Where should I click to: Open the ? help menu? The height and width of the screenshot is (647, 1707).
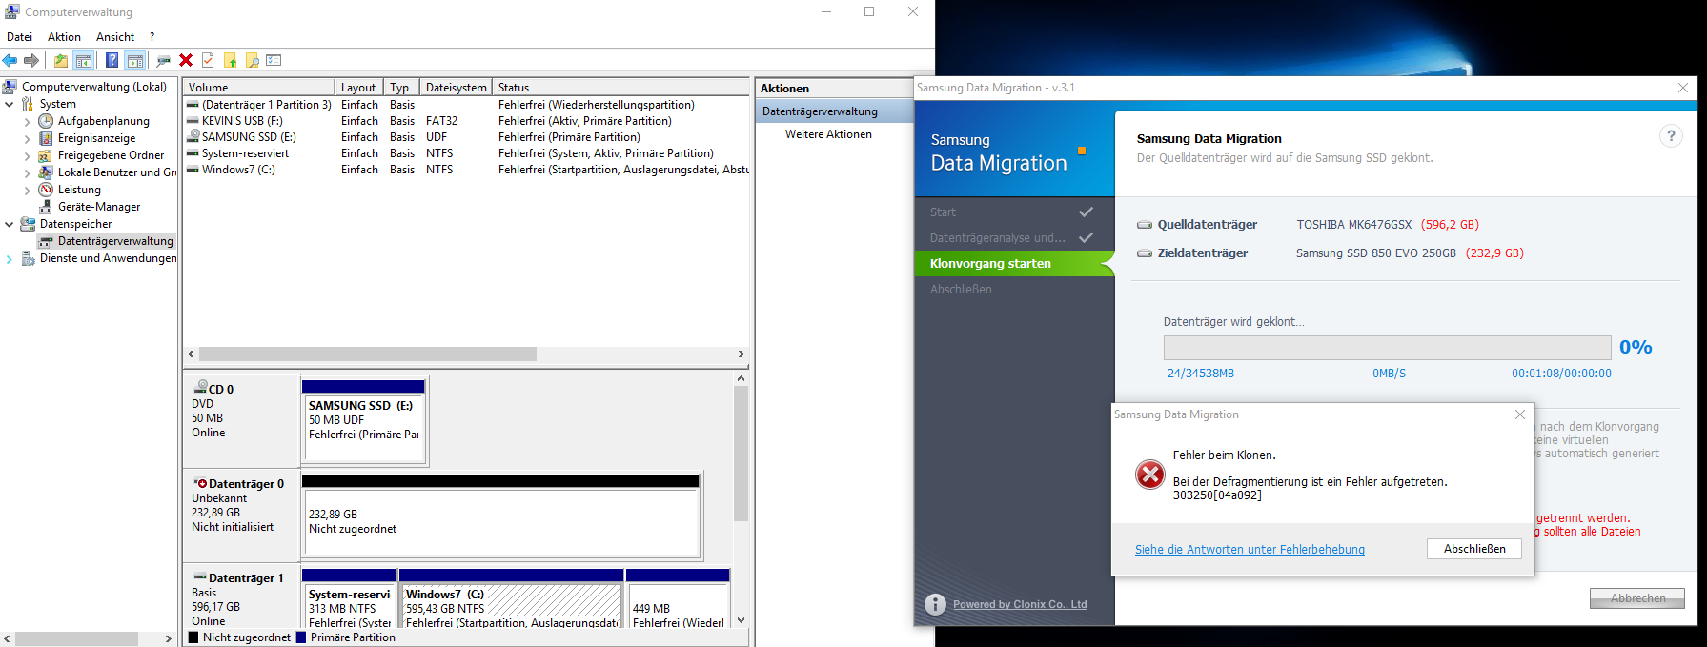152,37
